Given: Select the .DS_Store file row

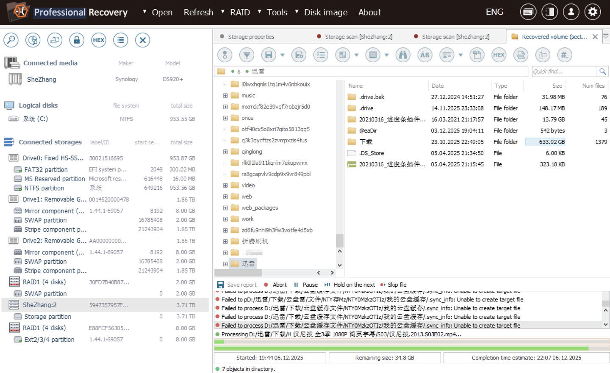Looking at the screenshot, I should tap(477, 153).
